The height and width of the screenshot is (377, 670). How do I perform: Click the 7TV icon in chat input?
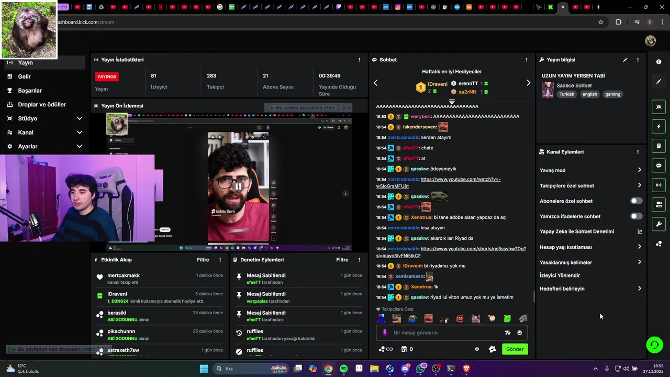(x=507, y=332)
